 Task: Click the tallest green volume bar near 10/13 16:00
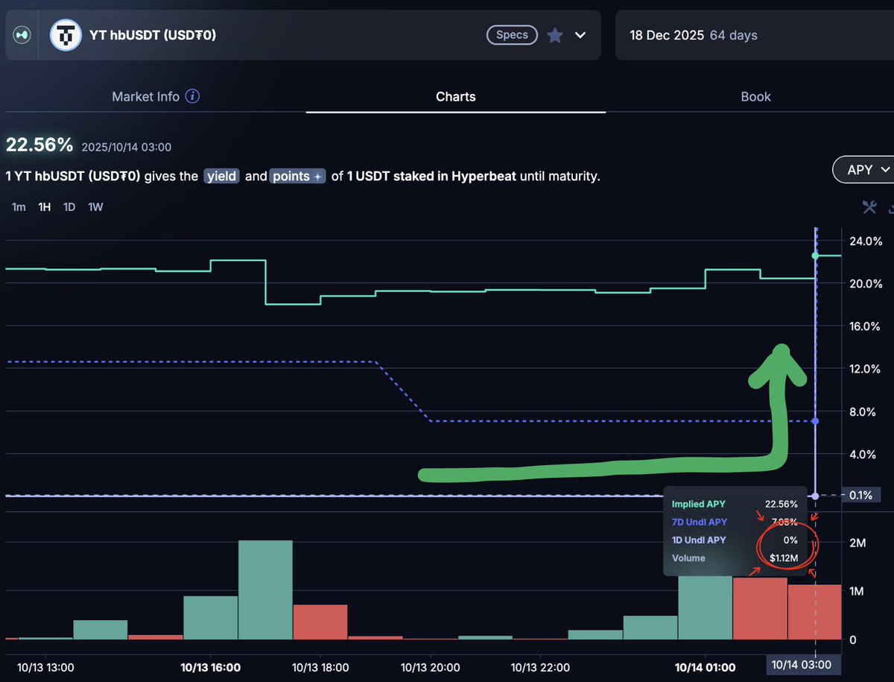tap(264, 589)
